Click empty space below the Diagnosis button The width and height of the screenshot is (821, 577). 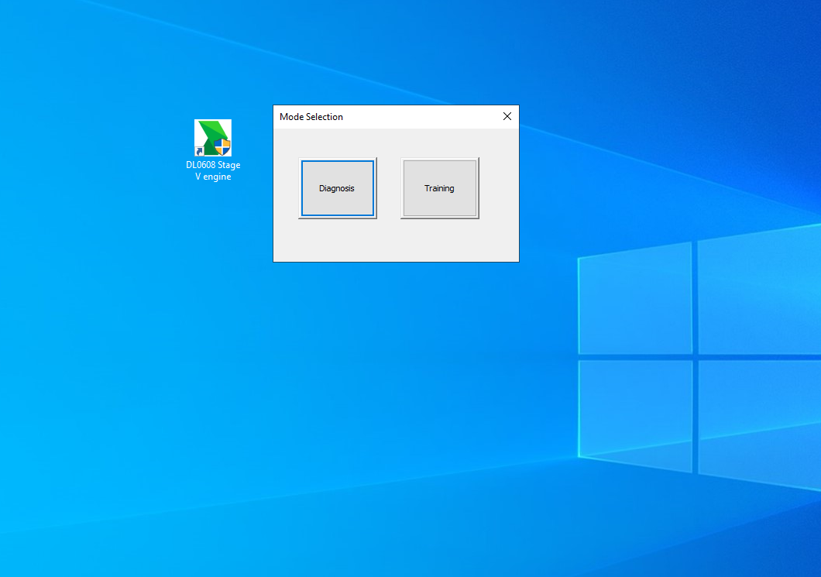point(337,240)
